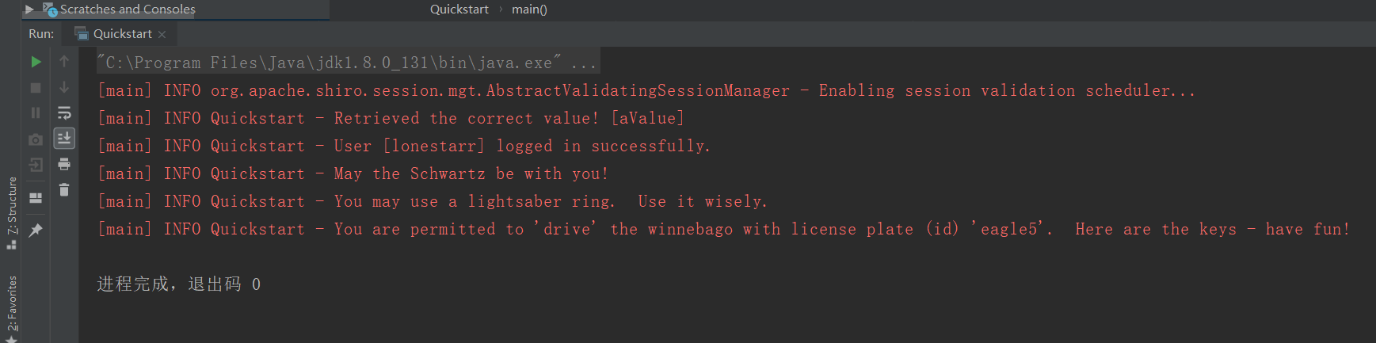
Task: Toggle soft-wrap in the console
Action: tap(64, 113)
